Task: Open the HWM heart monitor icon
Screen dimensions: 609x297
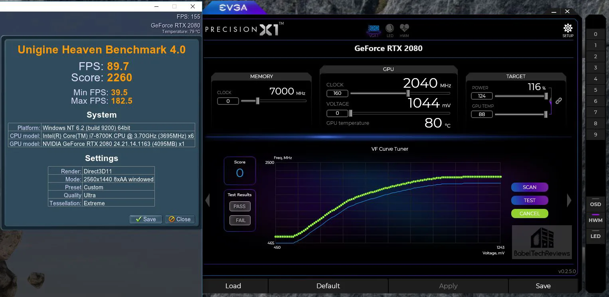Action: click(404, 30)
